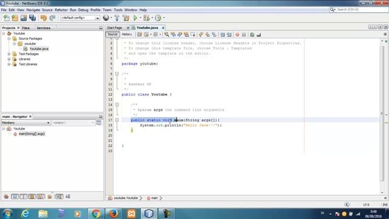Click the Stop Macro Recording icon

244,35
